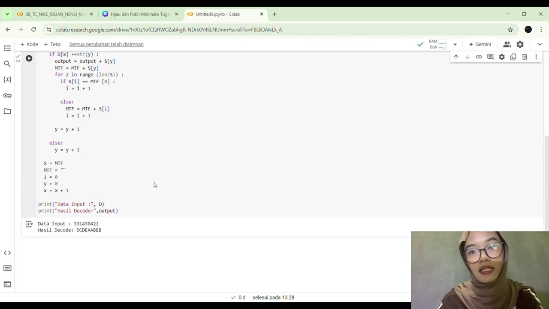Click the print Hasil Decode line
Image resolution: width=549 pixels, height=309 pixels.
pos(78,211)
